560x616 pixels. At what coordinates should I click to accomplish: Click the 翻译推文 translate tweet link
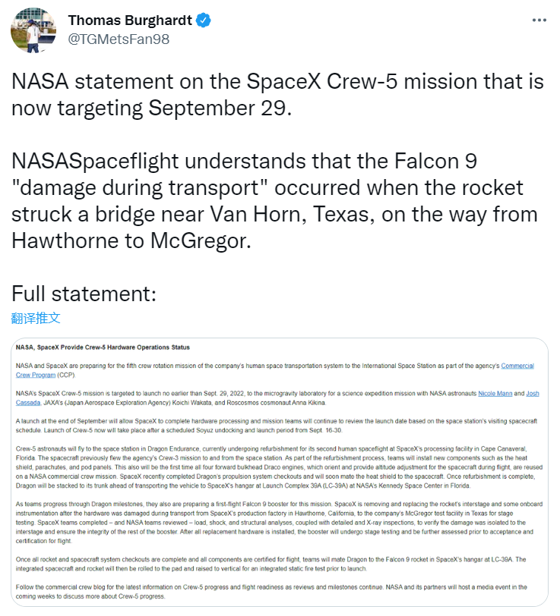point(36,318)
